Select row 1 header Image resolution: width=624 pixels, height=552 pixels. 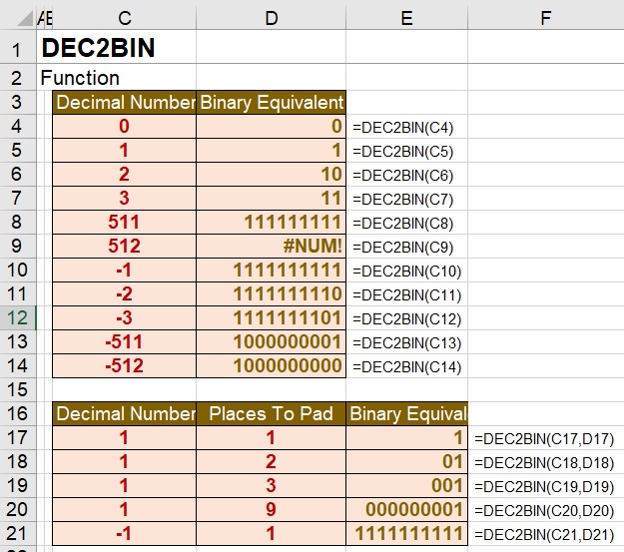point(18,47)
